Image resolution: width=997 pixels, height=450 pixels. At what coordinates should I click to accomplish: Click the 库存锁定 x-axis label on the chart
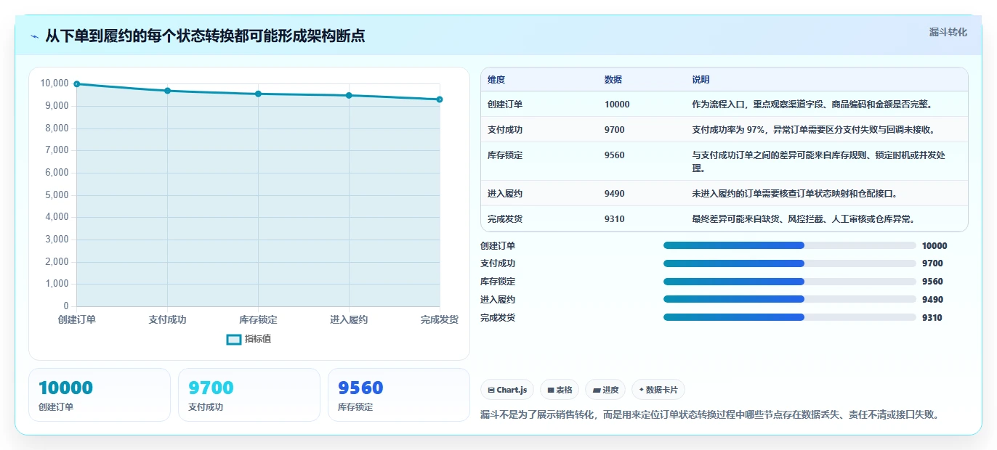point(258,320)
